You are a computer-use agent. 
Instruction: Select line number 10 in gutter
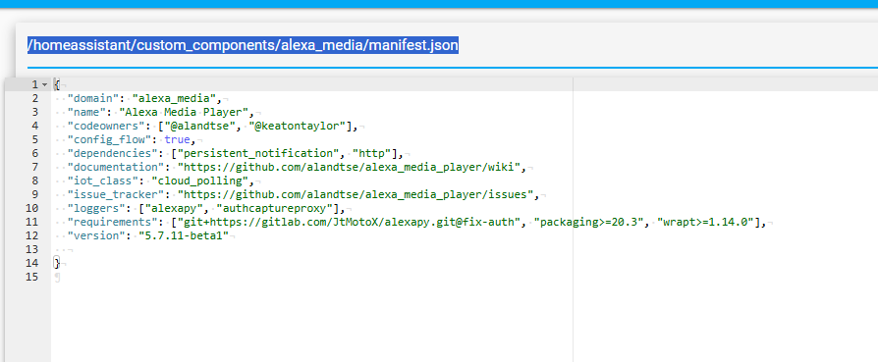(x=32, y=208)
